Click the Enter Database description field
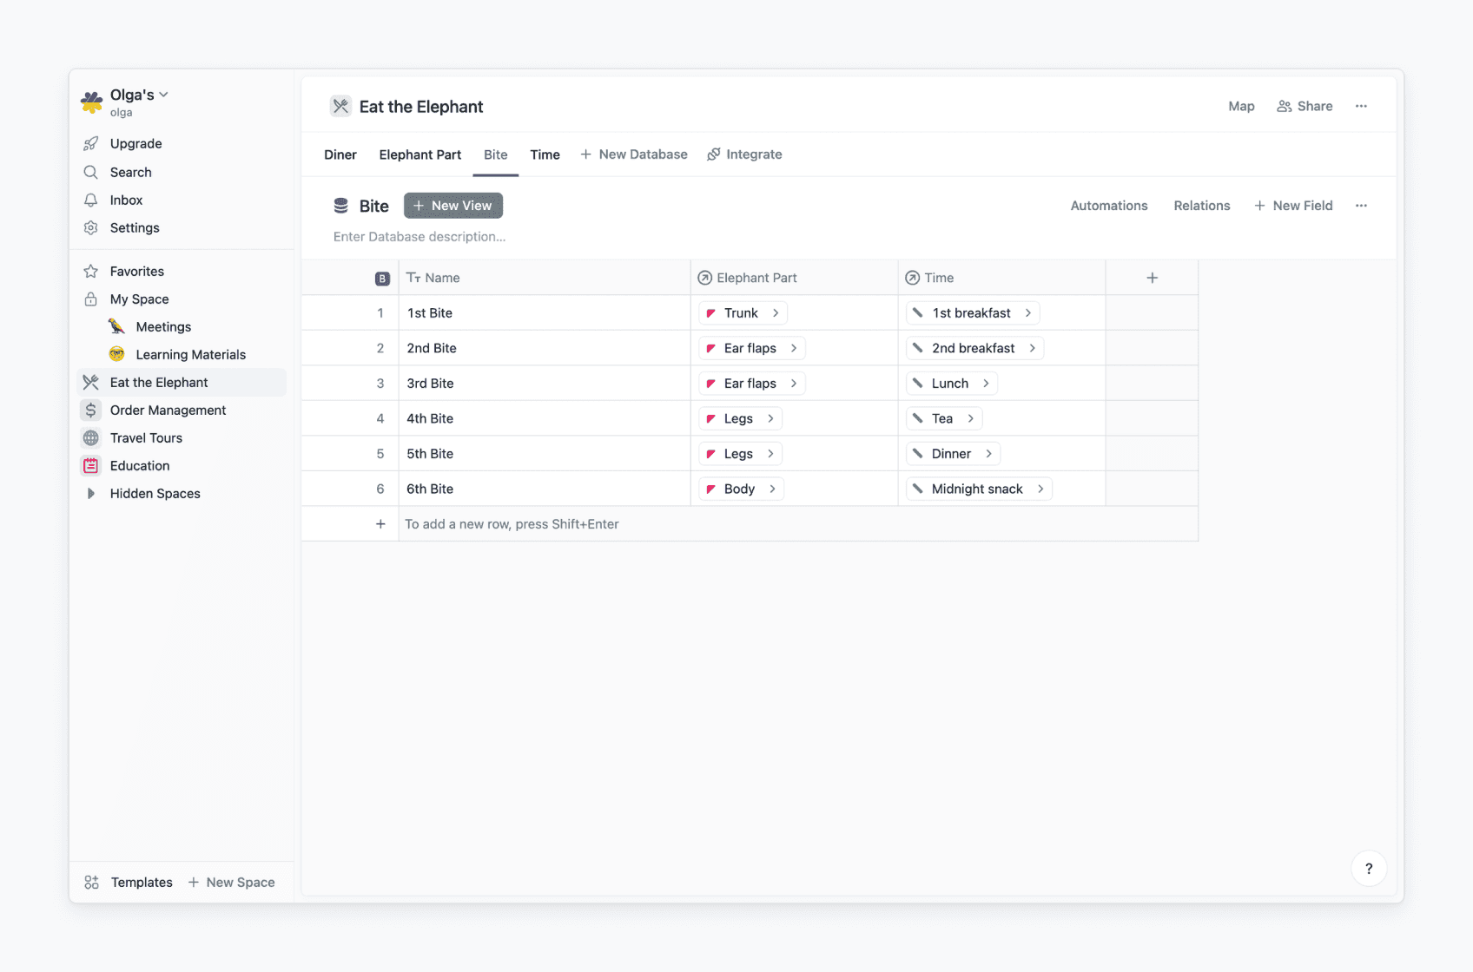The height and width of the screenshot is (972, 1473). click(x=419, y=236)
